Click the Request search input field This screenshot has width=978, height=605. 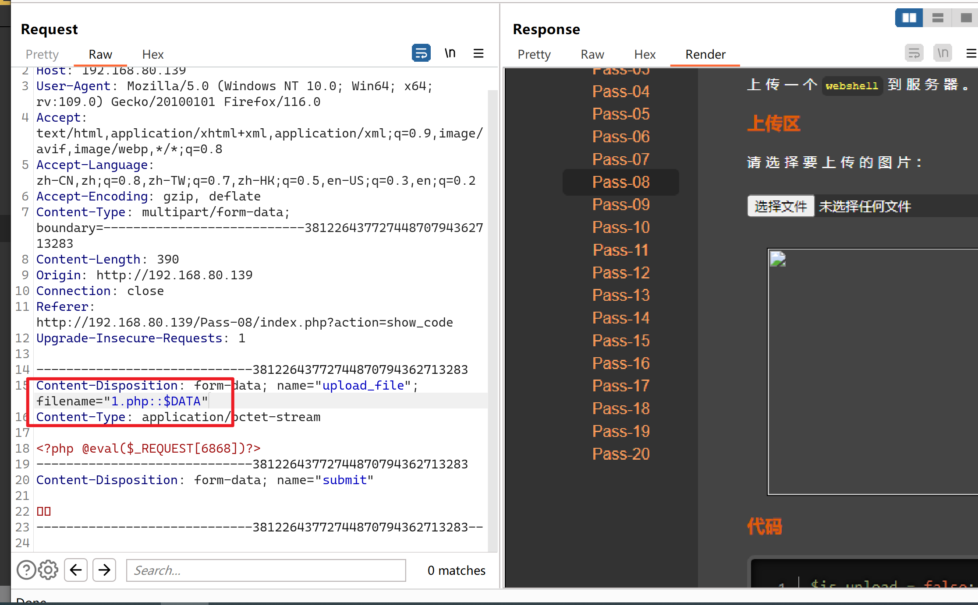[266, 570]
